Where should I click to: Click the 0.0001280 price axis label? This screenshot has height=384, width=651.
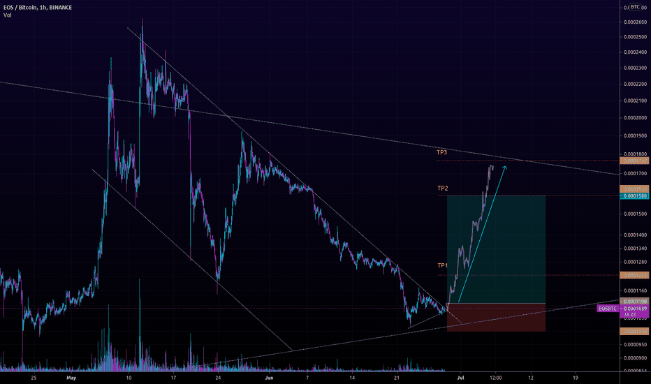(x=635, y=262)
